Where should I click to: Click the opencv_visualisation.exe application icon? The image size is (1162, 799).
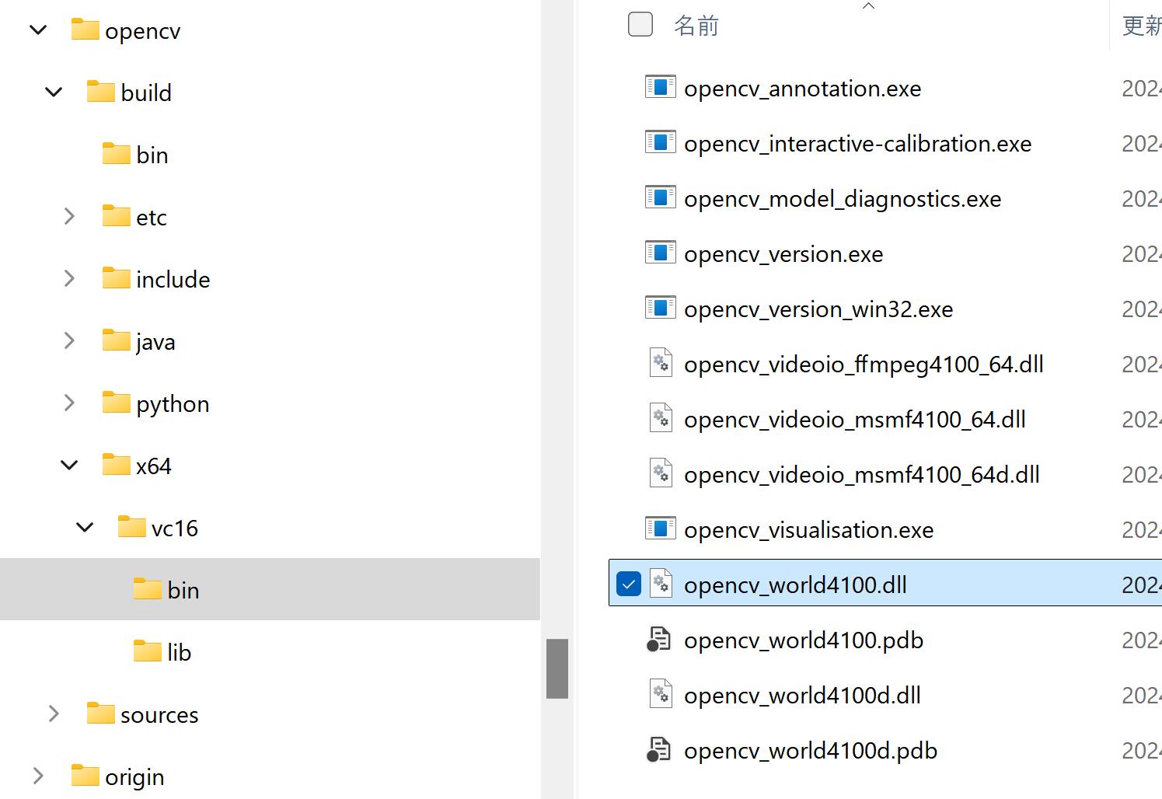coord(660,529)
